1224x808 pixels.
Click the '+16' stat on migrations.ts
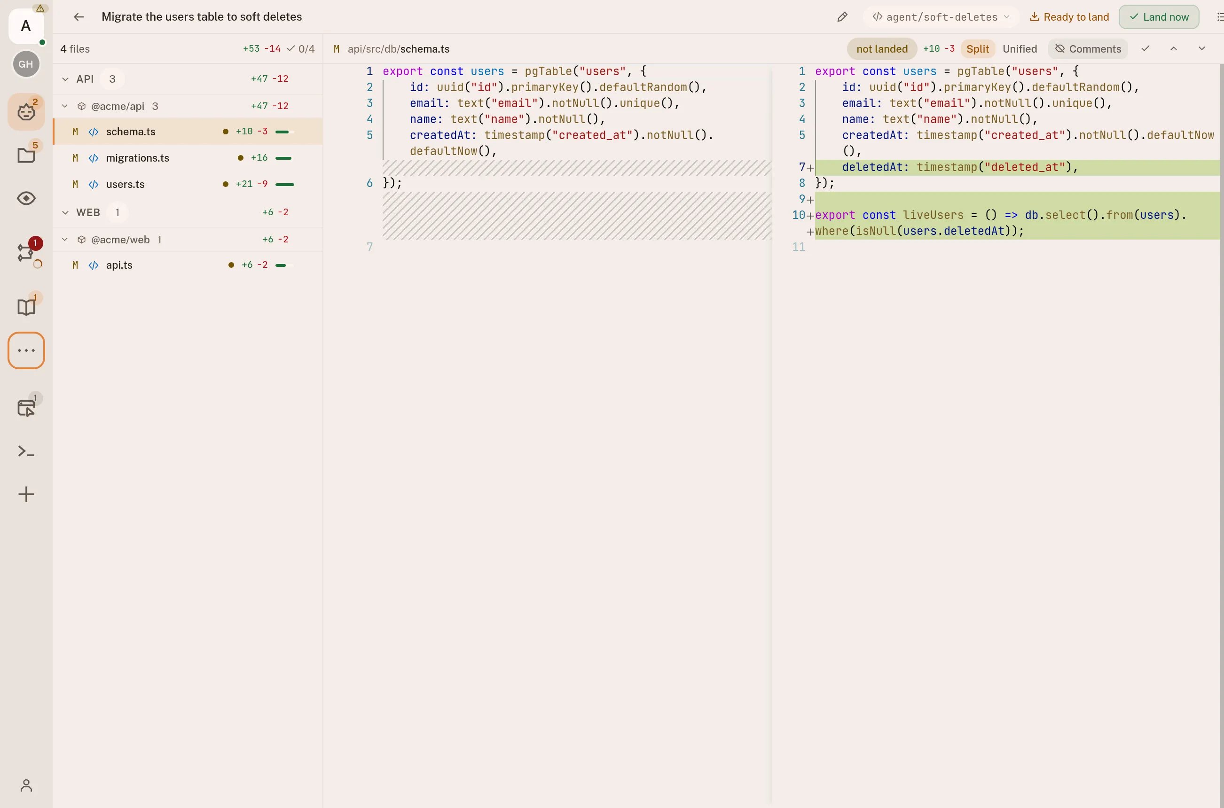[259, 158]
